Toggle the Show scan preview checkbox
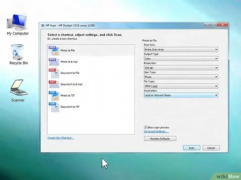Image resolution: width=241 pixels, height=180 pixels. 145,127
